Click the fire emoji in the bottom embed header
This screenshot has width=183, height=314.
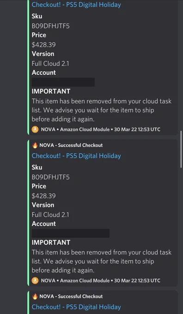(x=35, y=296)
